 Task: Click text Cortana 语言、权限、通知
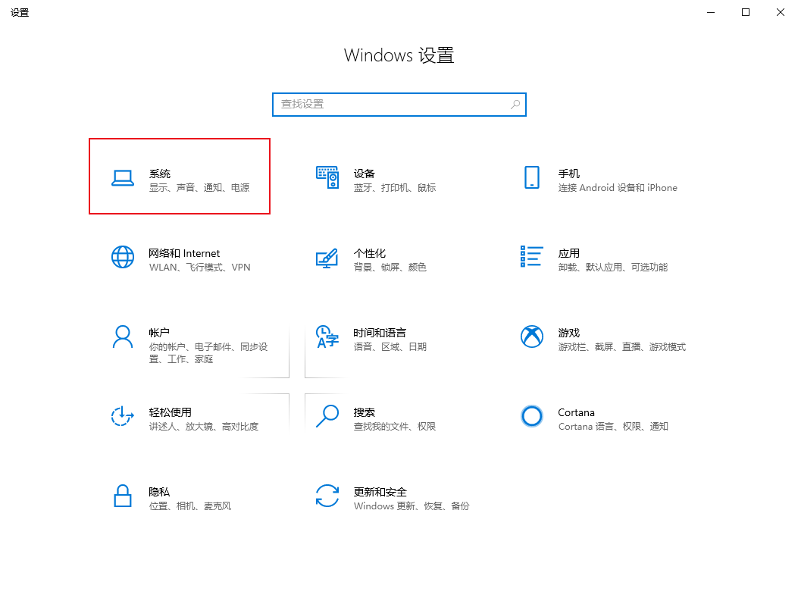(613, 427)
